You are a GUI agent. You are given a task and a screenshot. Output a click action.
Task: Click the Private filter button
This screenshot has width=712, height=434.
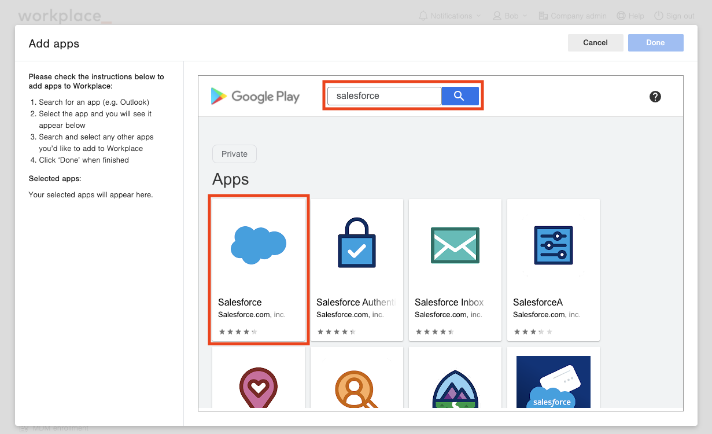[234, 154]
